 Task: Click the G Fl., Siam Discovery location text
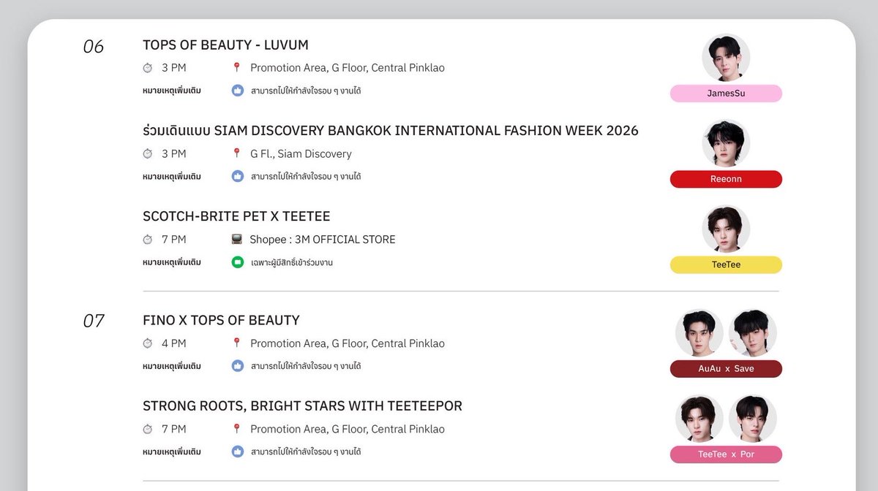[301, 154]
